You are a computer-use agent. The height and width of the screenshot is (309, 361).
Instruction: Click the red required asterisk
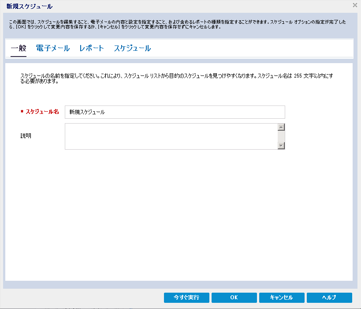pyautogui.click(x=22, y=113)
